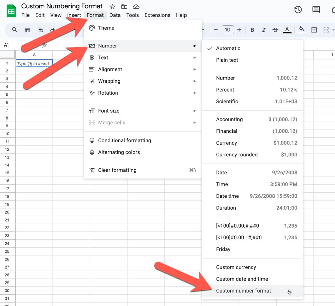Open search in the toolbar

14,30
